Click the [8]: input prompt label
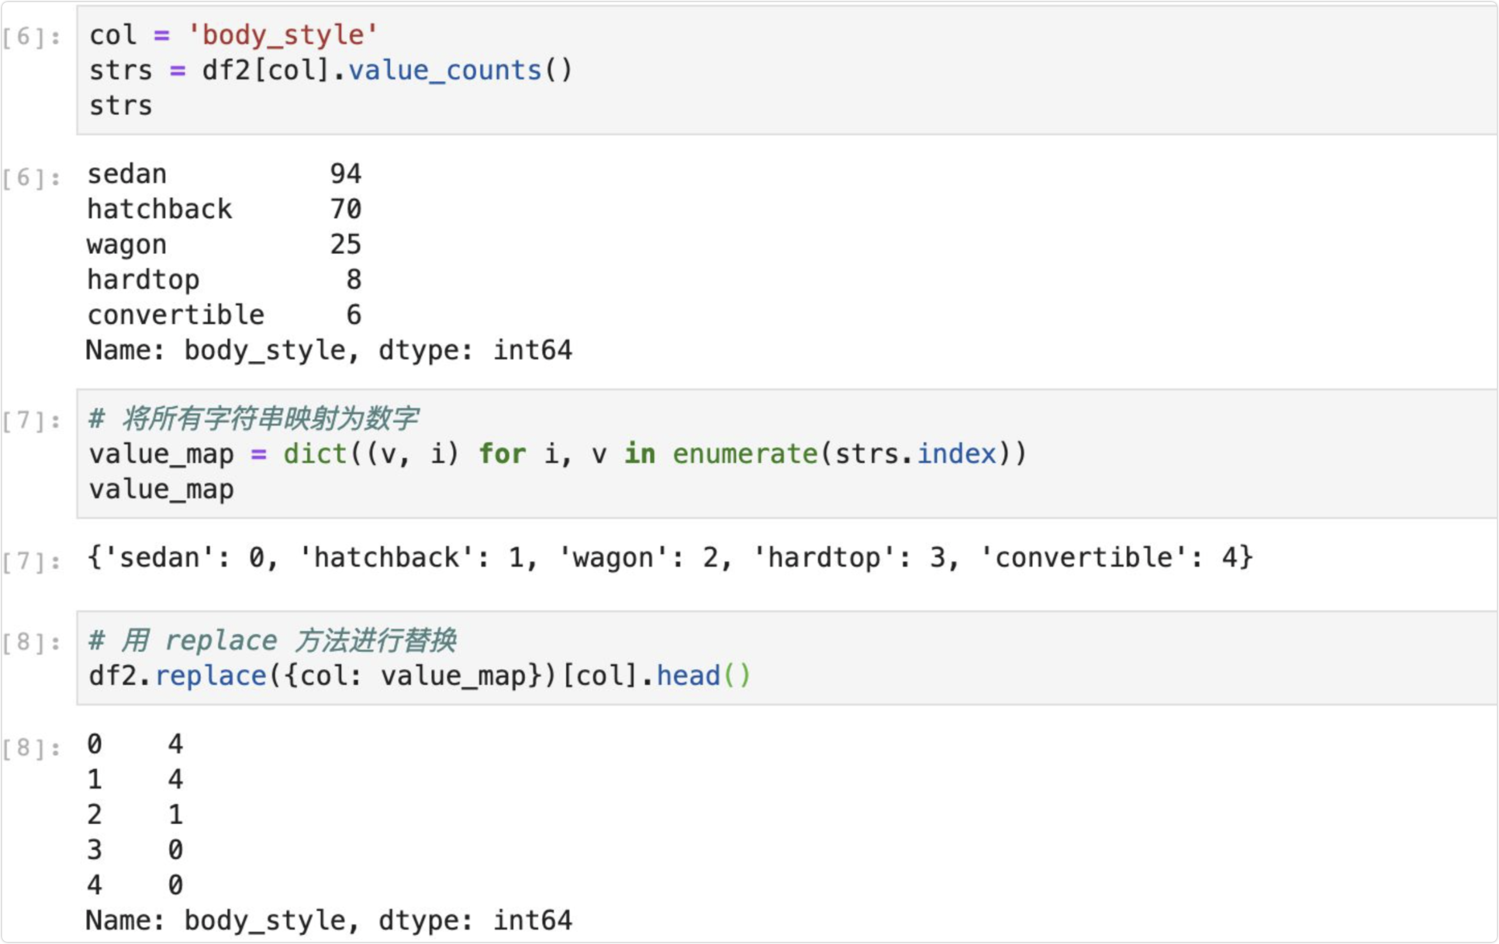Screen dimensions: 1499x944 (x=31, y=642)
